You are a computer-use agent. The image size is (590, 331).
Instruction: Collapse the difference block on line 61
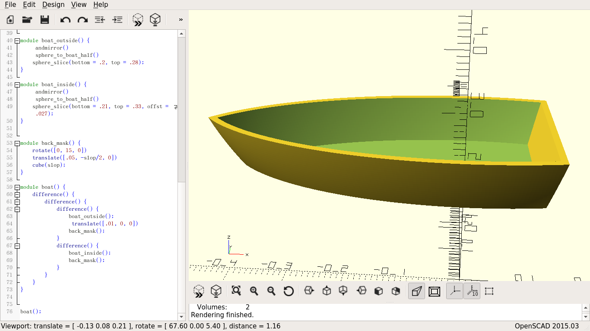[17, 202]
